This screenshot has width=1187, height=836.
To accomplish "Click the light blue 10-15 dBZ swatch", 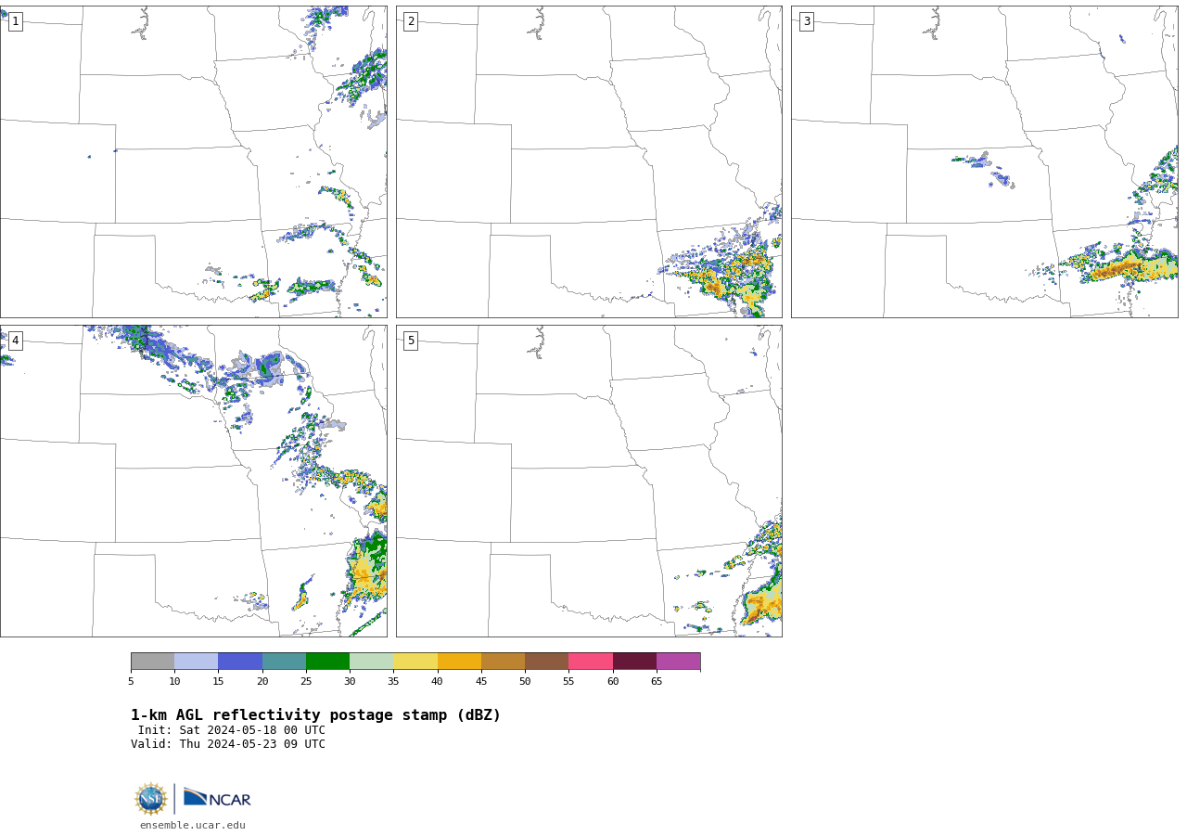I will [196, 661].
